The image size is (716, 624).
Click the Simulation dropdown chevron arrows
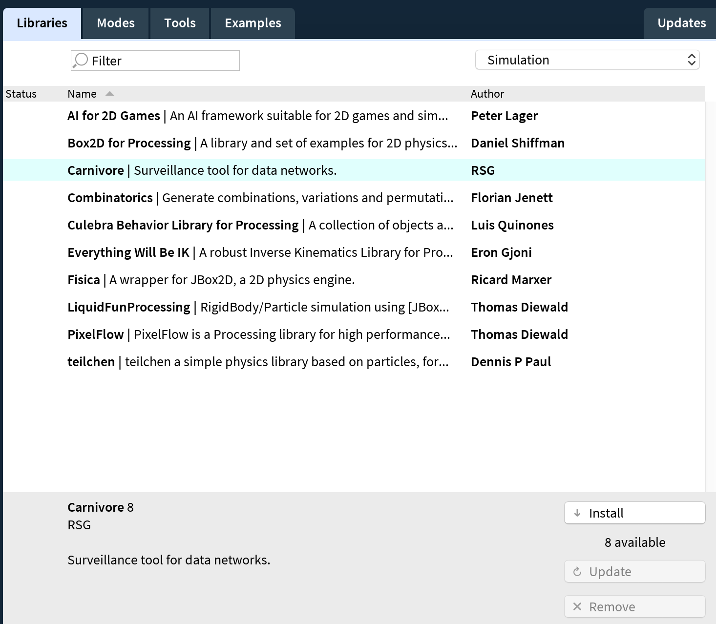click(691, 60)
